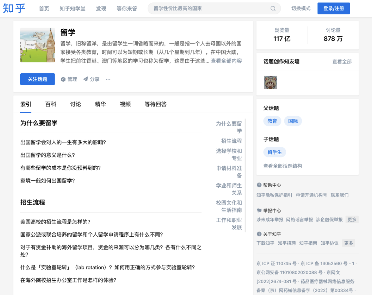Open question 在海外院校招生办公室工作是怎样的体验?
Screen dimensions: 374x296
69,281
